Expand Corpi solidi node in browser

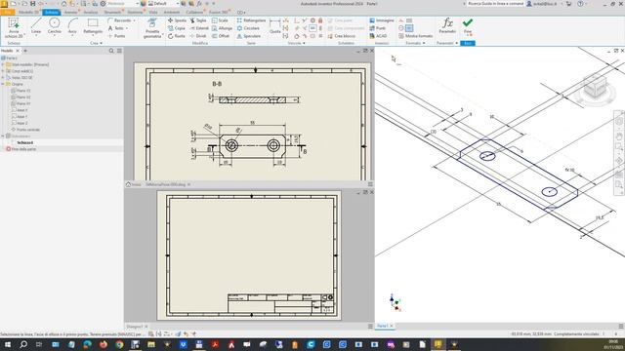click(3, 71)
